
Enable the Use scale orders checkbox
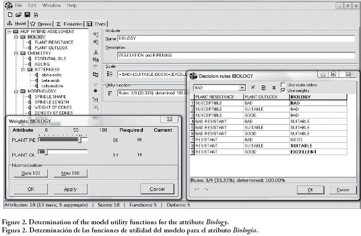click(x=283, y=84)
